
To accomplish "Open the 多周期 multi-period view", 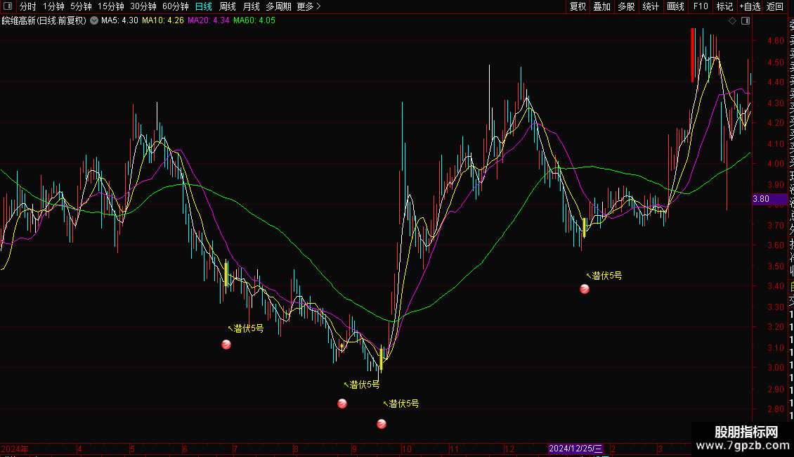I will [278, 6].
